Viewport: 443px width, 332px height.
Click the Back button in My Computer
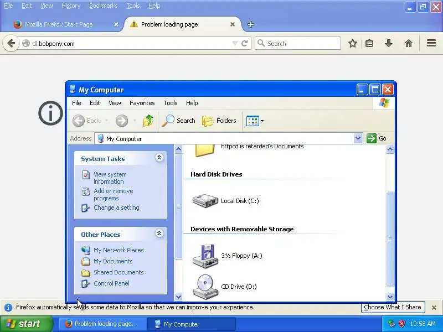coord(86,121)
